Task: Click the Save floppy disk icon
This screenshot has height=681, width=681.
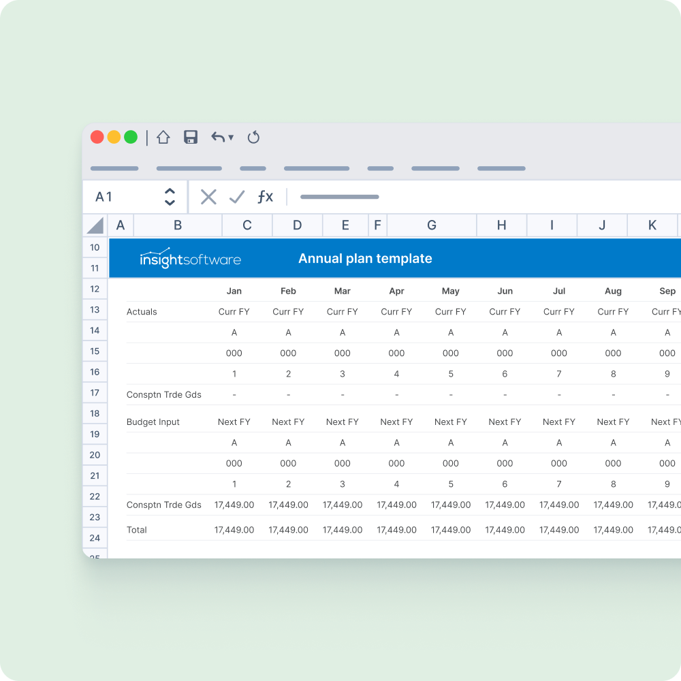Action: [191, 138]
